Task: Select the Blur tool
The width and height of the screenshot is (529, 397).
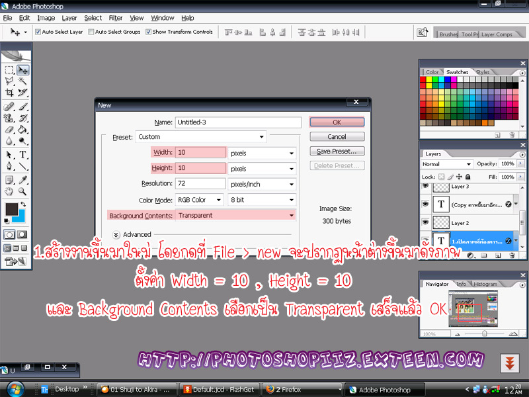Action: (x=9, y=141)
